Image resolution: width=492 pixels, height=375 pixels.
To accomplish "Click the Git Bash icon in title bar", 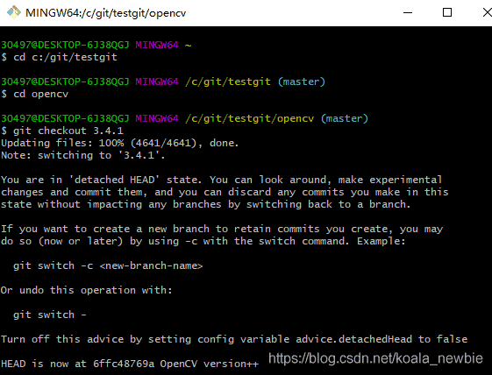I will pyautogui.click(x=14, y=12).
